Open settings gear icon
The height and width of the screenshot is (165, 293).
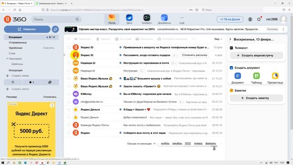tap(259, 19)
